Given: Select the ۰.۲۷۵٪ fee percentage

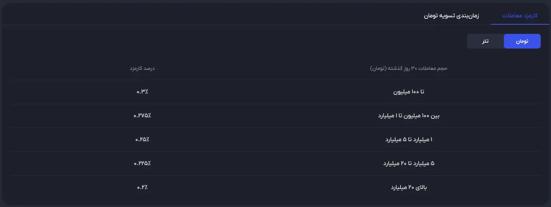Looking at the screenshot, I should coord(142,116).
